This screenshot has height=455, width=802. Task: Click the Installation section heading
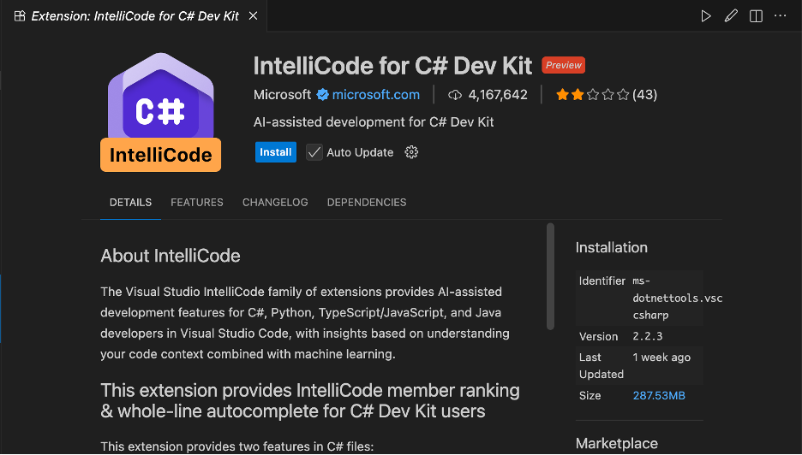pos(611,247)
